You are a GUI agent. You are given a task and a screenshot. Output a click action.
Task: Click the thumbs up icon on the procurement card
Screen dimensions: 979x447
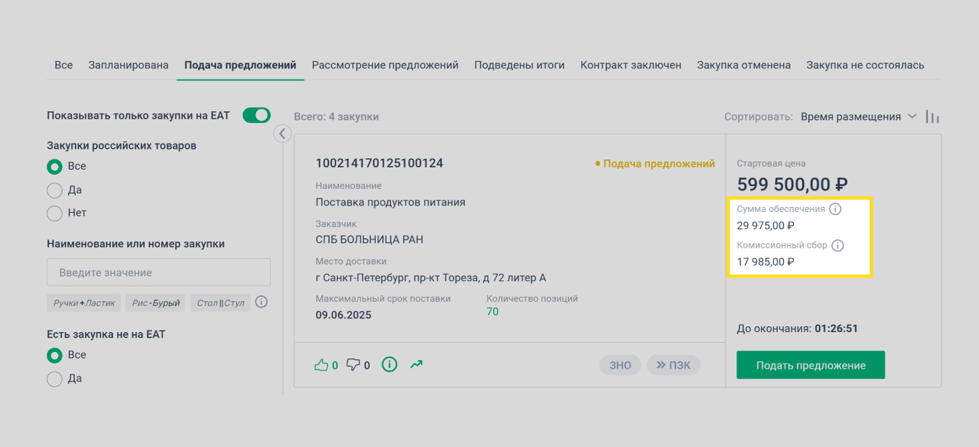323,364
